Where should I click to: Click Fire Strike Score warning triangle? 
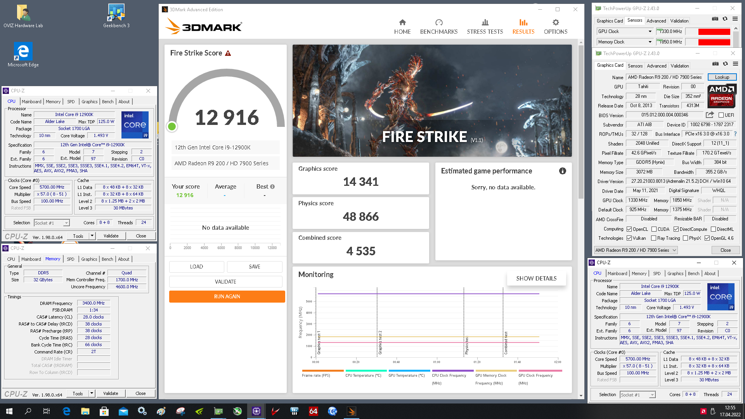click(x=228, y=53)
